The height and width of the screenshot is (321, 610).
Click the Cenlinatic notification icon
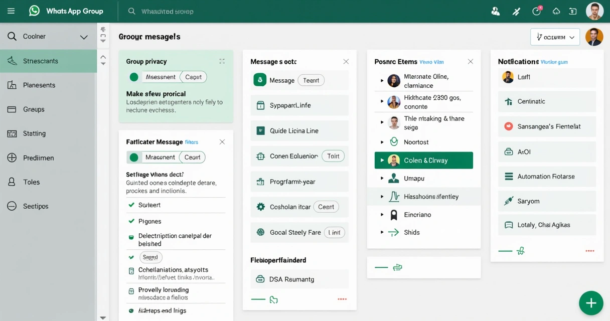pos(509,102)
